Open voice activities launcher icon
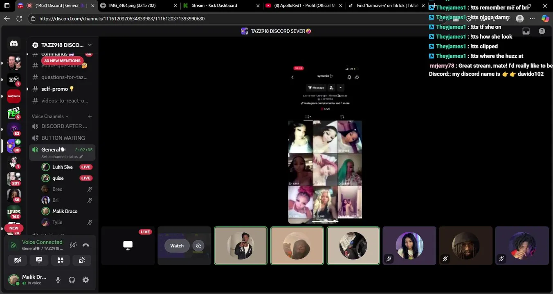 [x=61, y=260]
